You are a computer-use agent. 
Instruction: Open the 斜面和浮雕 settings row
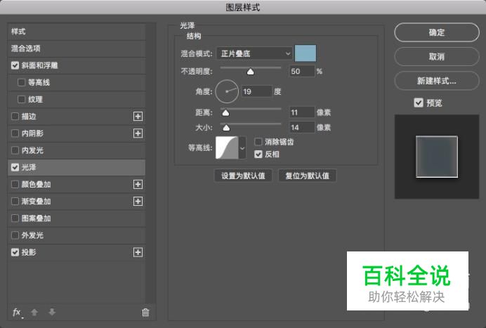pos(77,65)
